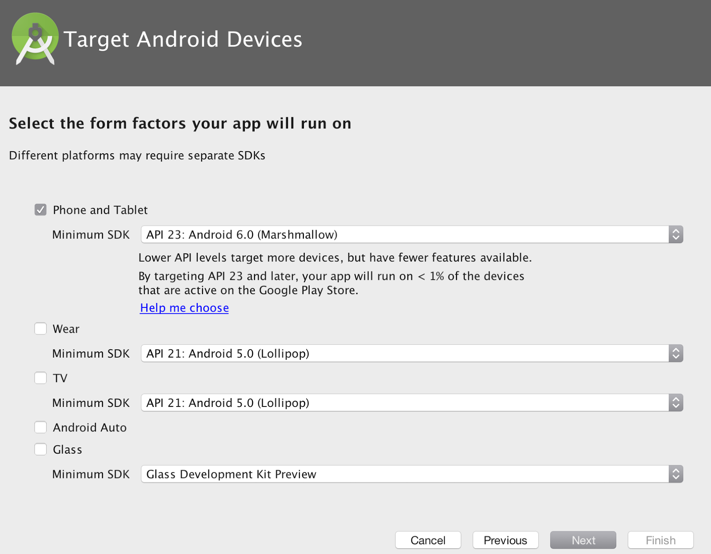Click the Android Auto label text
Screen dimensions: 711x554
(90, 428)
